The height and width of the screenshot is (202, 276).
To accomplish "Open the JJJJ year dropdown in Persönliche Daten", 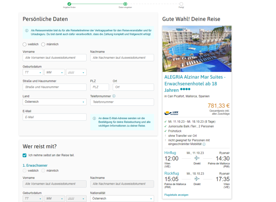I will [x=76, y=72].
